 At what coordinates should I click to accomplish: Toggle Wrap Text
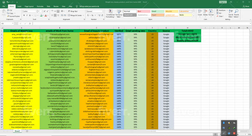(x=73, y=11)
